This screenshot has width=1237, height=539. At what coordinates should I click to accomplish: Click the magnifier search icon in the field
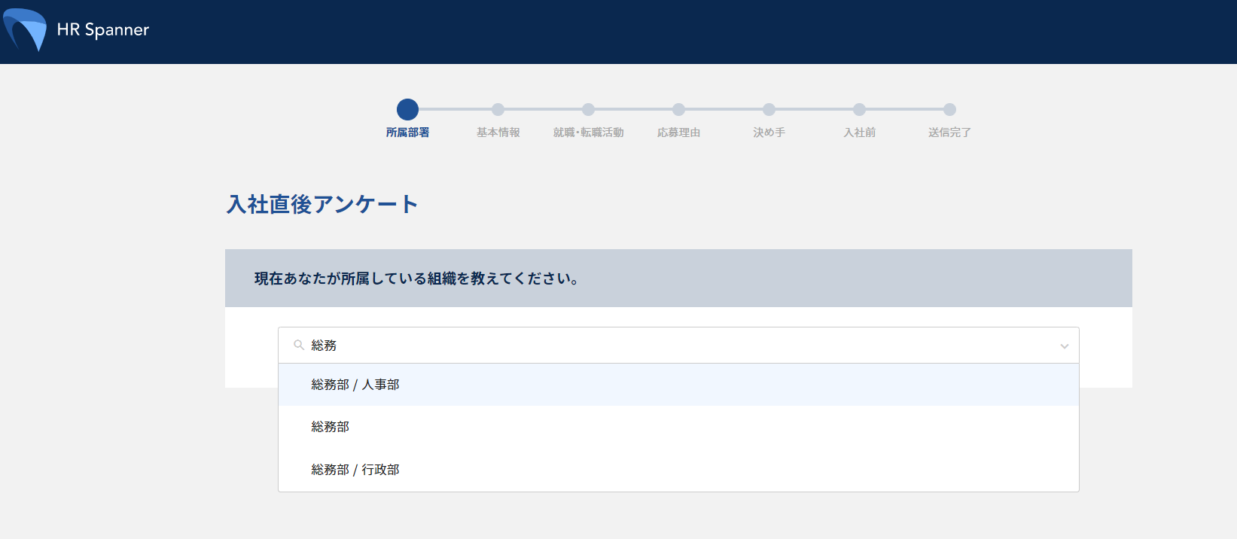click(299, 346)
